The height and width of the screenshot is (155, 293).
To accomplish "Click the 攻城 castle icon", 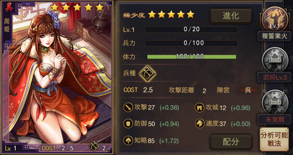I will tap(199, 107).
